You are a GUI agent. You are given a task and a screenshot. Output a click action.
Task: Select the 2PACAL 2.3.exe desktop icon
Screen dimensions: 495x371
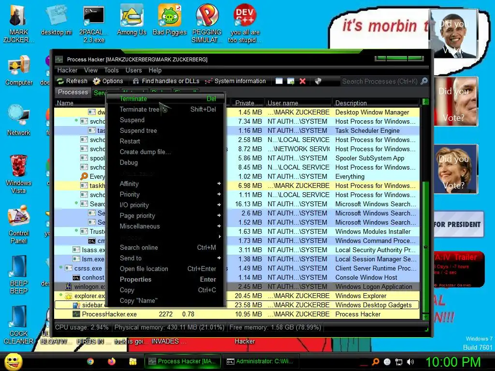tap(94, 25)
